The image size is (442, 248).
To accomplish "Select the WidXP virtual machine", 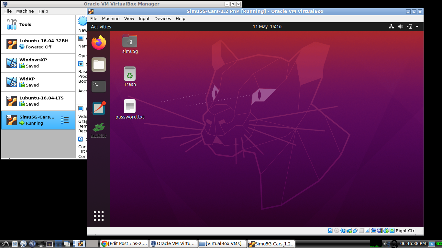I will coord(38,82).
